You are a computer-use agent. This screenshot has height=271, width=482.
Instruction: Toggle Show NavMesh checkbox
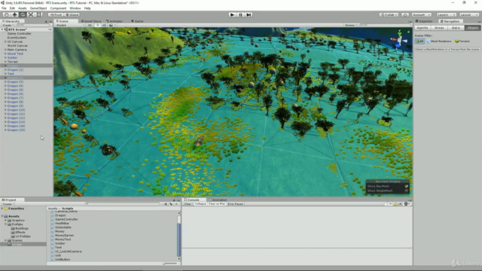(x=407, y=186)
